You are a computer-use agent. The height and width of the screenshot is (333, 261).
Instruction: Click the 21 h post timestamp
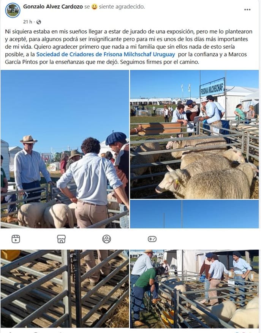pyautogui.click(x=28, y=22)
